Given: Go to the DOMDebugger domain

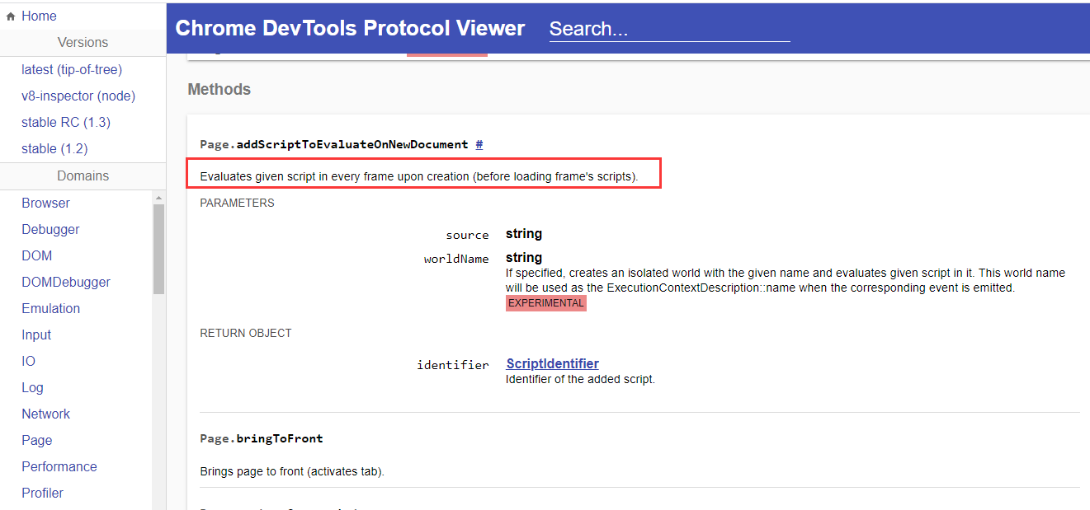Looking at the screenshot, I should pos(66,283).
